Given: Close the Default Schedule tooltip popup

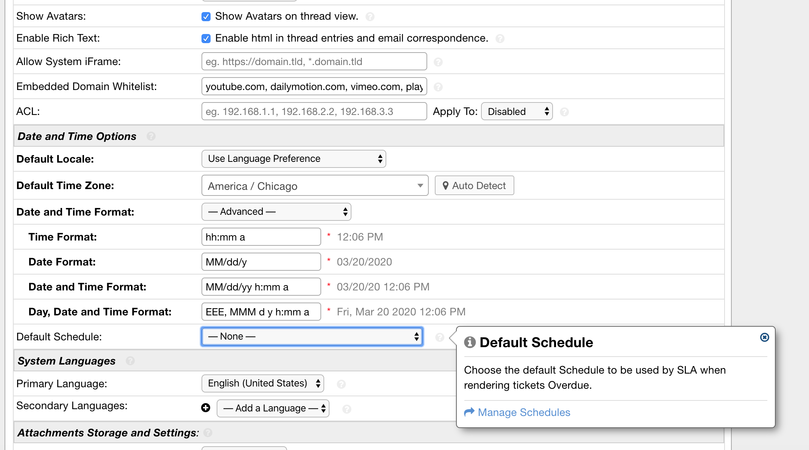Looking at the screenshot, I should [x=765, y=337].
